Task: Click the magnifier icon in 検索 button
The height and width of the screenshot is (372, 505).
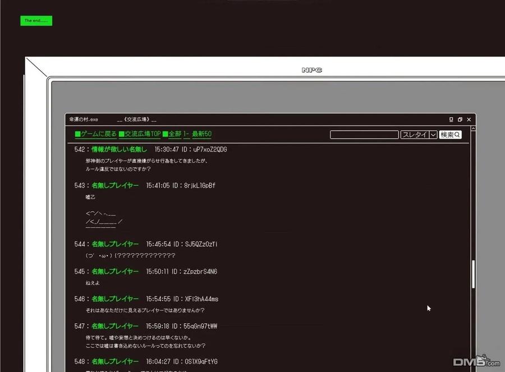Action: point(457,135)
